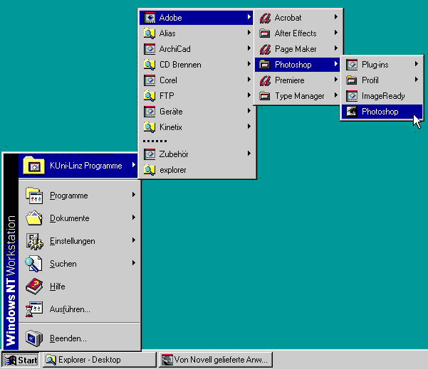Click the Hilfe book icon
Viewport: 428px width, 369px height.
(x=34, y=287)
